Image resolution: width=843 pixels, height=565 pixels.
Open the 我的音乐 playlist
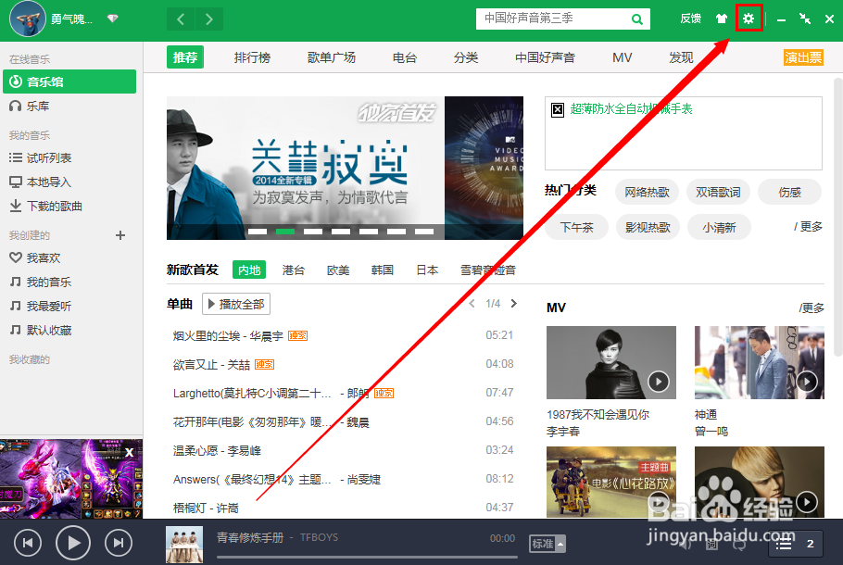click(41, 282)
